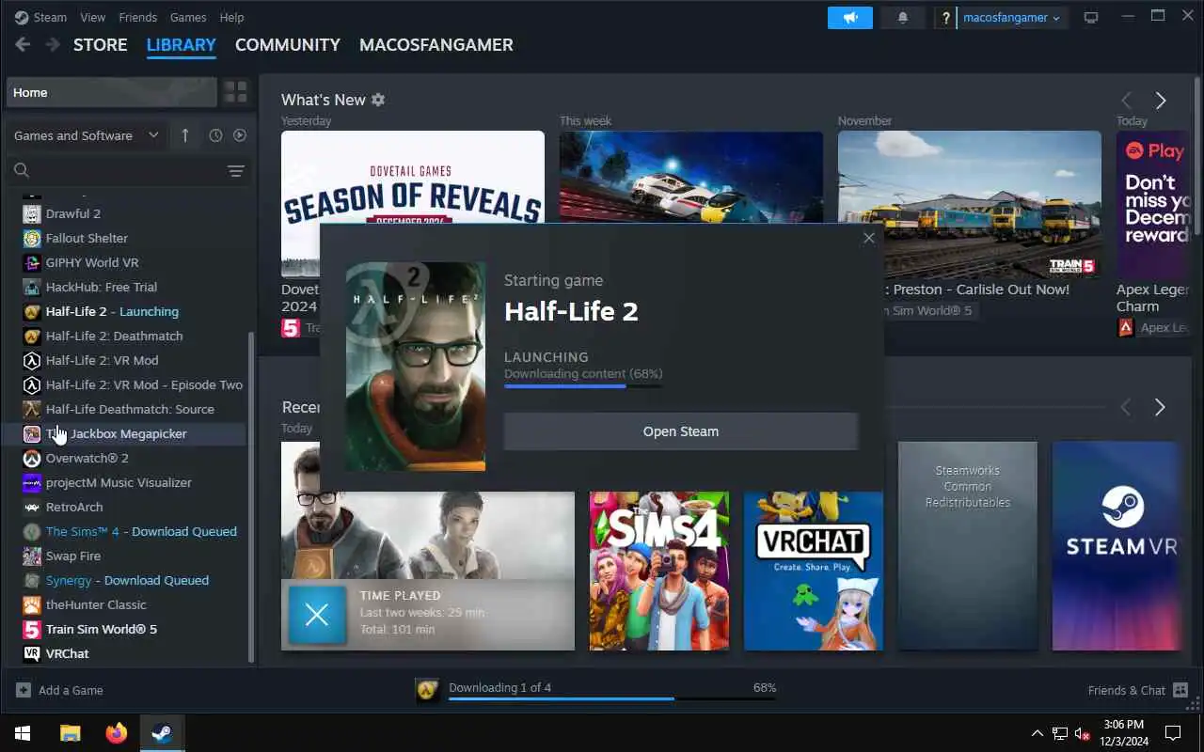This screenshot has height=752, width=1204.
Task: Open the Help menu
Action: [x=231, y=17]
